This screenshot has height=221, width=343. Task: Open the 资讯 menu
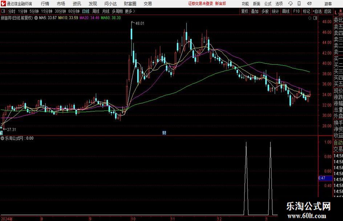[77, 4]
